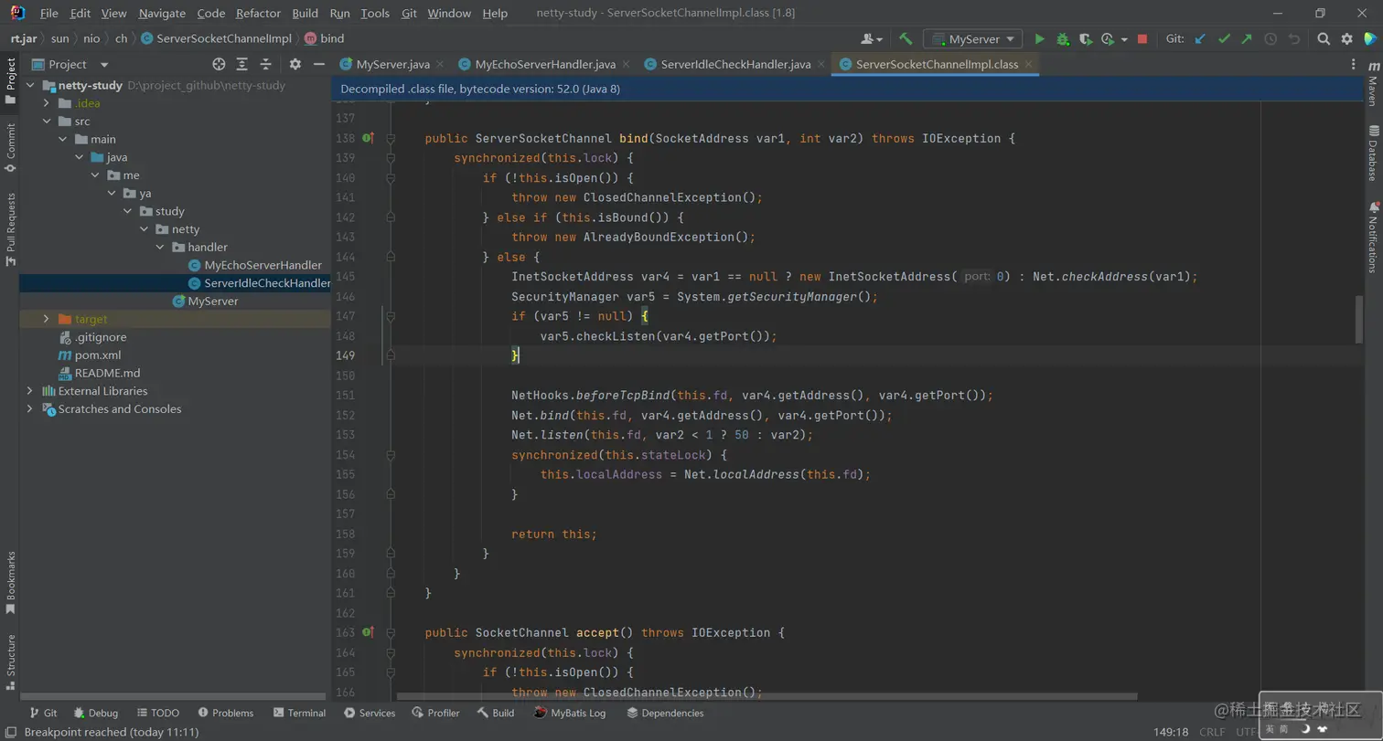This screenshot has height=741, width=1383.
Task: Expand External Libraries node
Action: tap(29, 391)
